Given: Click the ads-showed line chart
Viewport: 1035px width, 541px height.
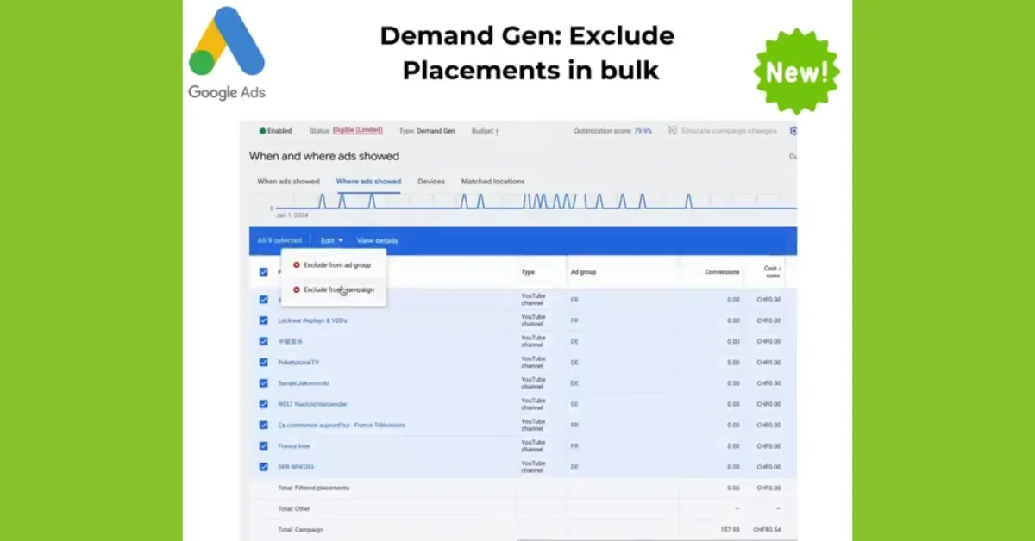Looking at the screenshot, I should (x=535, y=202).
